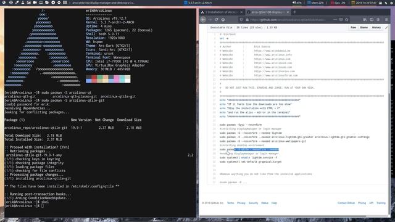The height and width of the screenshot is (222, 395).
Task: Bookmark this page with the star icon
Action: (x=347, y=19)
